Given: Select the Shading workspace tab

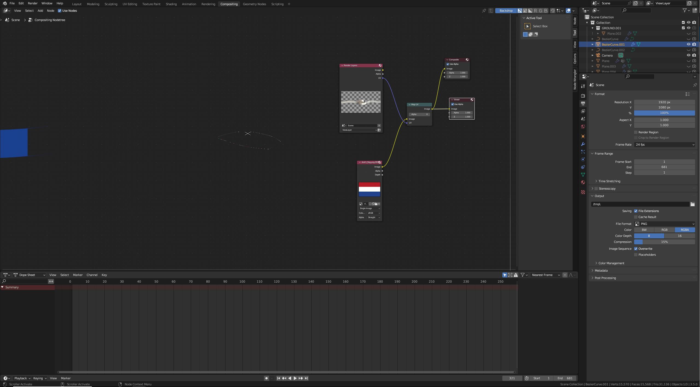Looking at the screenshot, I should tap(170, 4).
